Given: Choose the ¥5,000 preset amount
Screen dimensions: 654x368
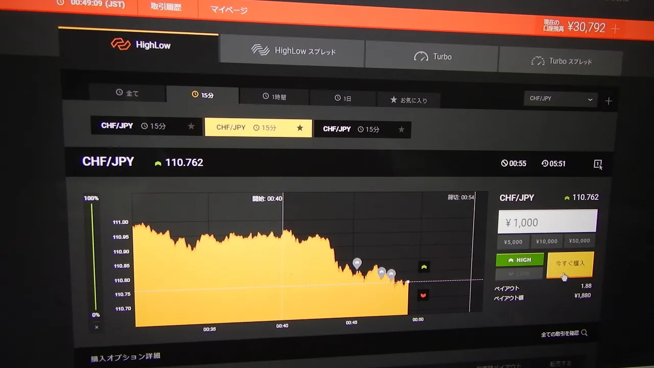Looking at the screenshot, I should click(x=513, y=242).
